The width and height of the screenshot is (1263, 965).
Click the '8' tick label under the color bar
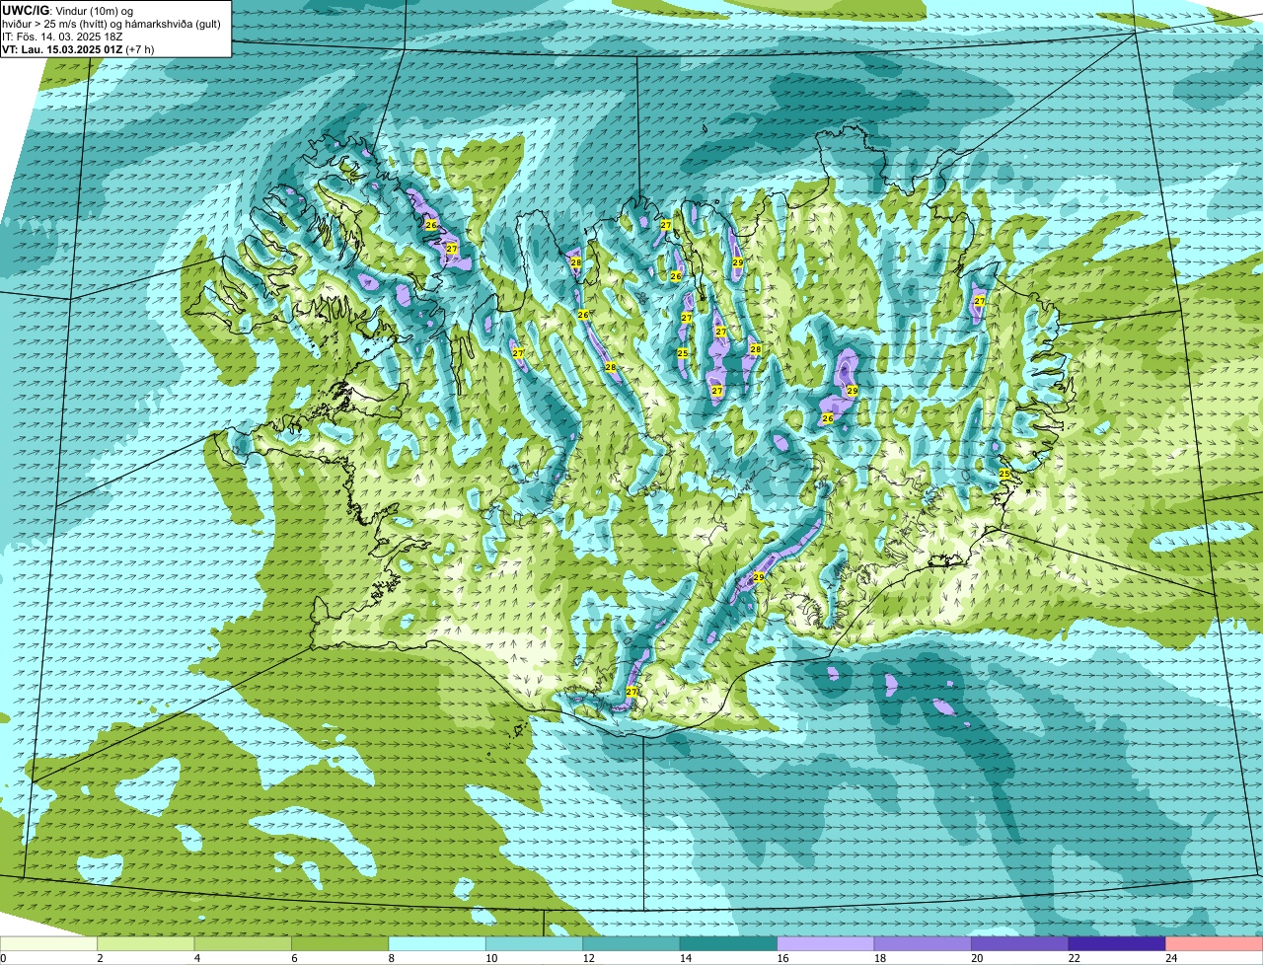coord(391,958)
